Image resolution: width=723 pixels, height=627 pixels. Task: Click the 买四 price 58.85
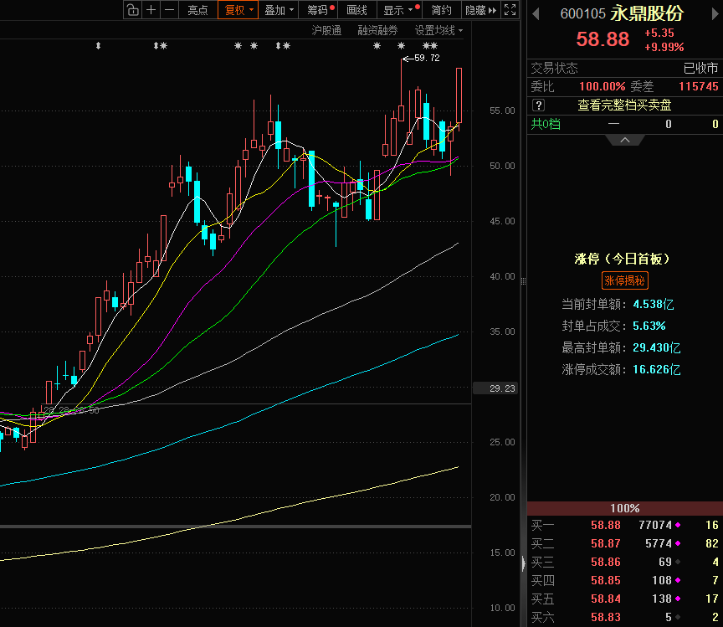605,580
